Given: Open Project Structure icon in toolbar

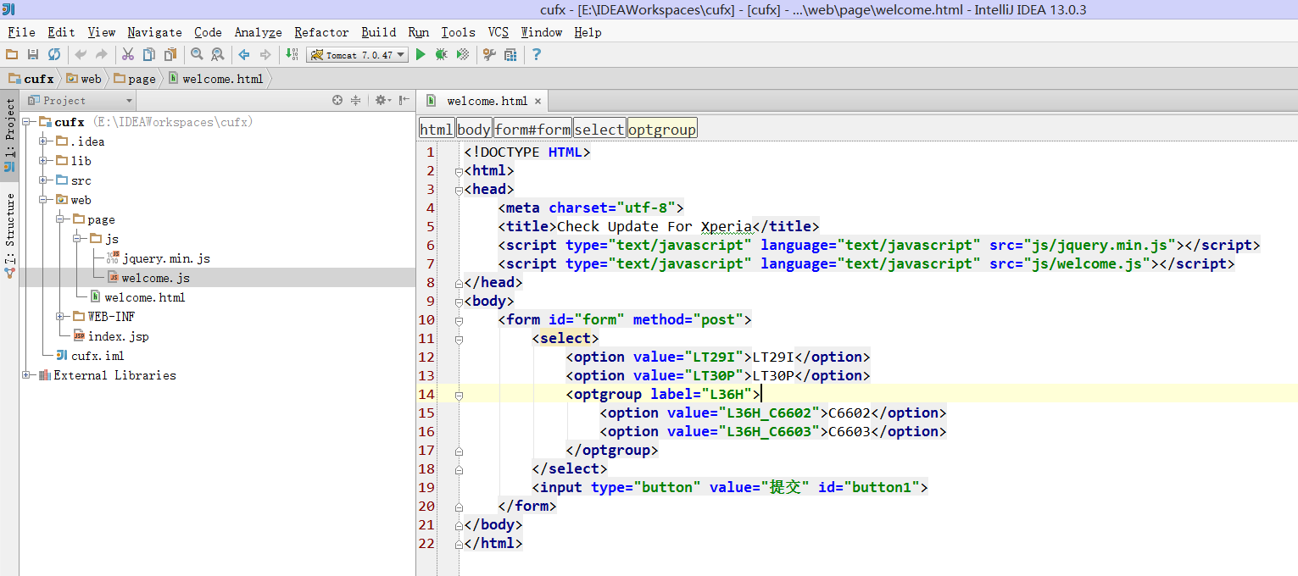Looking at the screenshot, I should pyautogui.click(x=510, y=54).
